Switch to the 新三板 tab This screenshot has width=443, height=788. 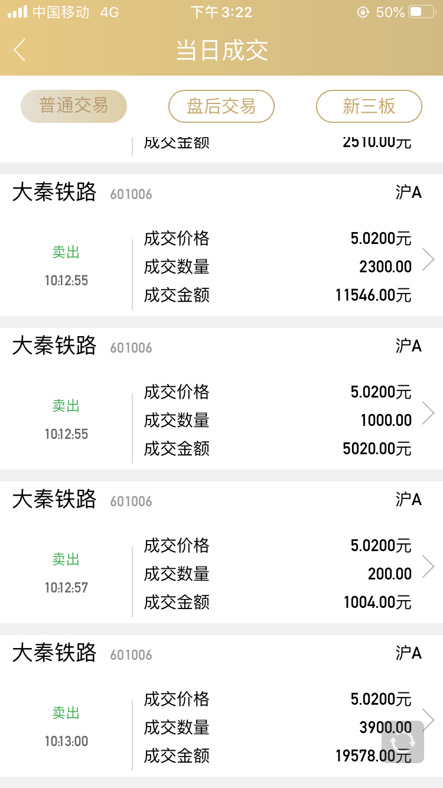(x=369, y=106)
